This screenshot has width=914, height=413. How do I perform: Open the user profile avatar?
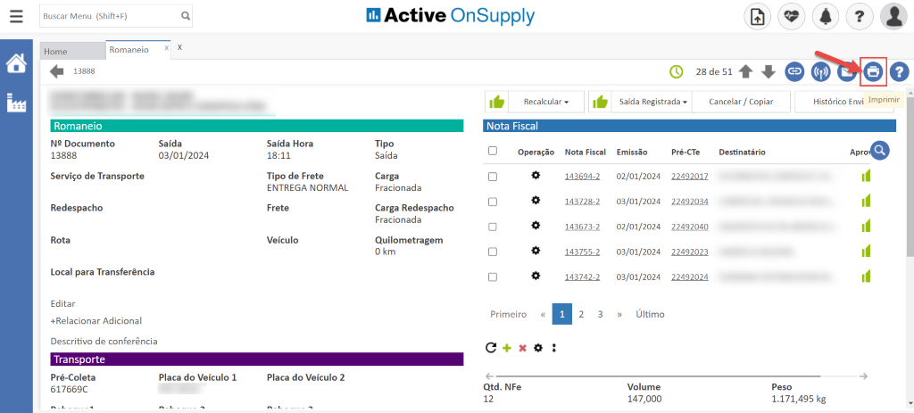click(x=894, y=16)
